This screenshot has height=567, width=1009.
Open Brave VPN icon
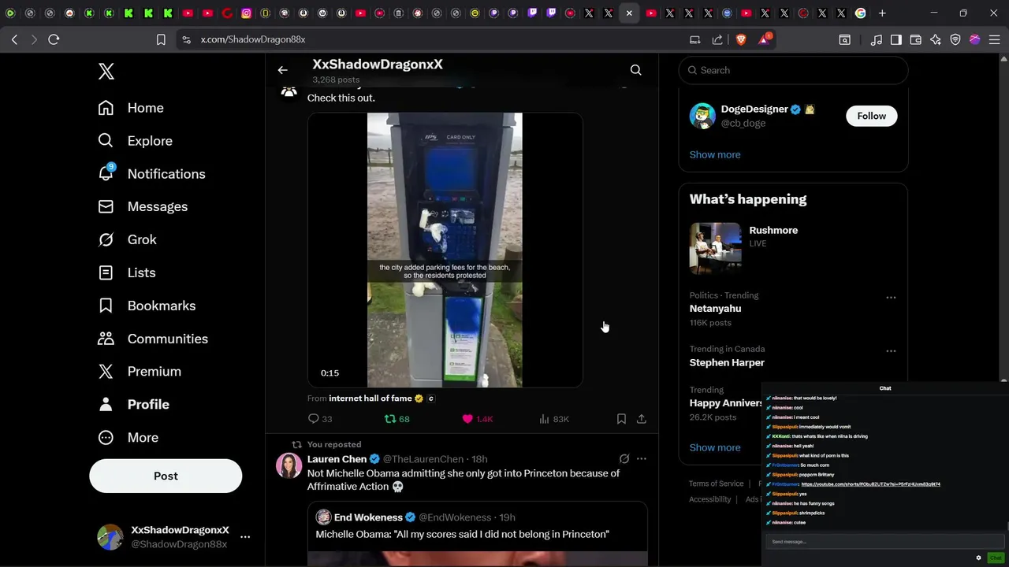point(955,39)
